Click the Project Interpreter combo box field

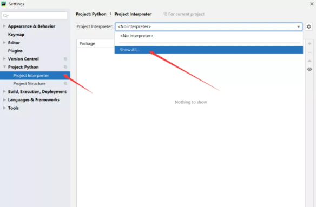[x=209, y=26]
